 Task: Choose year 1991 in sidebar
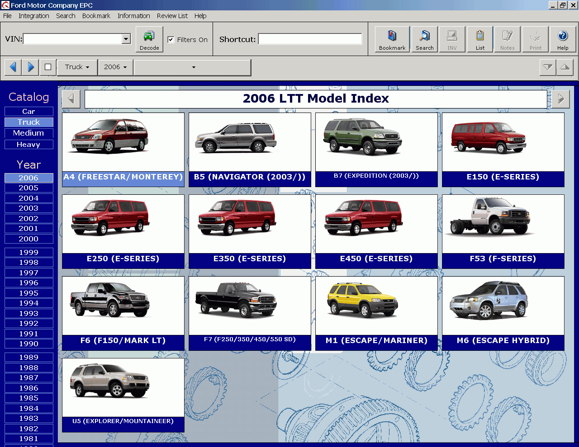29,334
